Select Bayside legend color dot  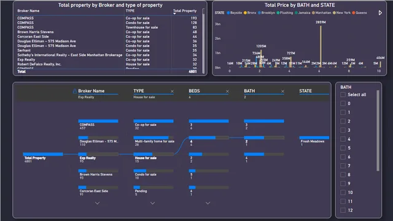[228, 13]
